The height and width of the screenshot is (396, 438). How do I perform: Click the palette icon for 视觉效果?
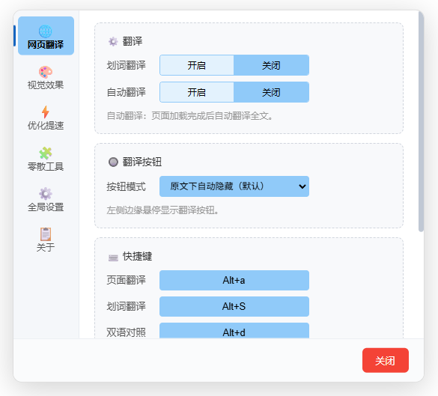tap(46, 72)
